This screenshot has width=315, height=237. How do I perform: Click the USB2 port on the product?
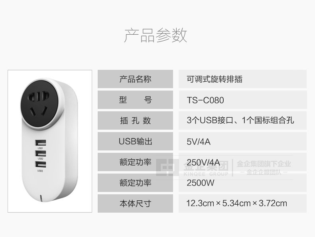(x=41, y=153)
